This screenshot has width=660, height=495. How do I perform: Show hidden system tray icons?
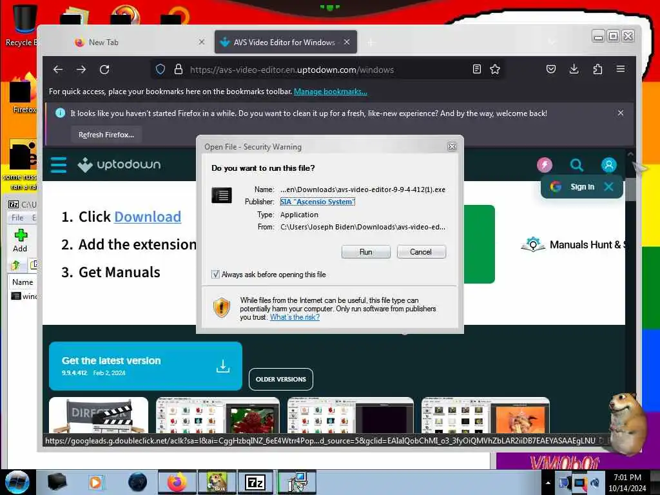coord(548,483)
